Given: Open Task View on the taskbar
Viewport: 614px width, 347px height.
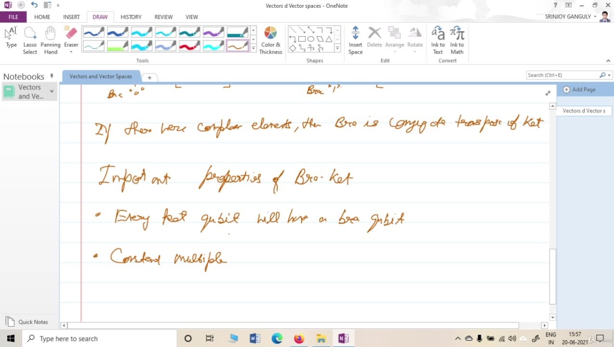Looking at the screenshot, I should point(210,338).
